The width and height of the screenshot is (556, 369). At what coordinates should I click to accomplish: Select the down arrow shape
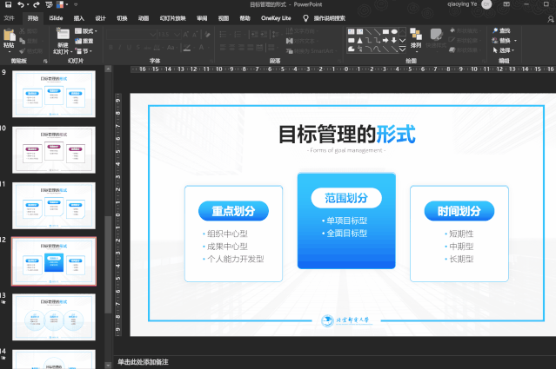[x=394, y=40]
